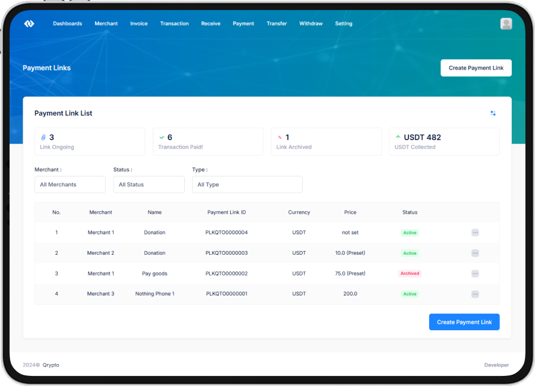Screen dimensions: 535x386
Task: Click the grid icon in Payment Link List header
Action: click(x=493, y=113)
